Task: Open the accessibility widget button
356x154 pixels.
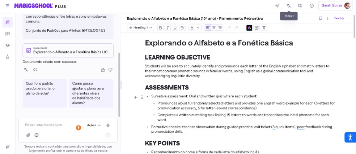Action: (350, 137)
